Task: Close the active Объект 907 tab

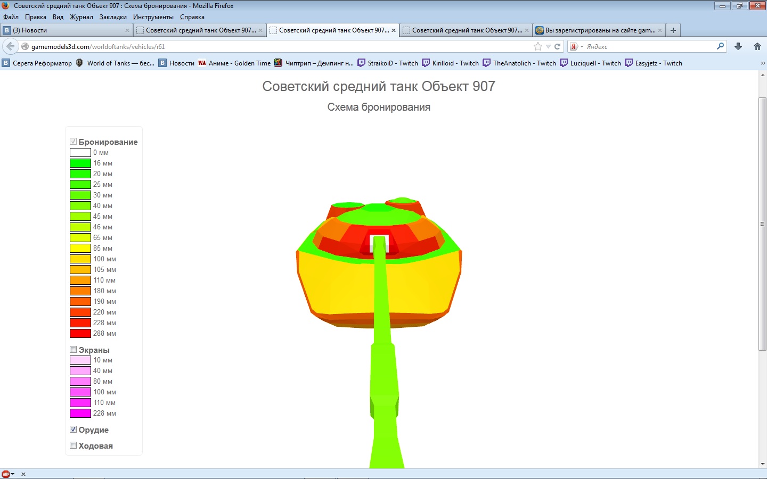Action: 394,30
